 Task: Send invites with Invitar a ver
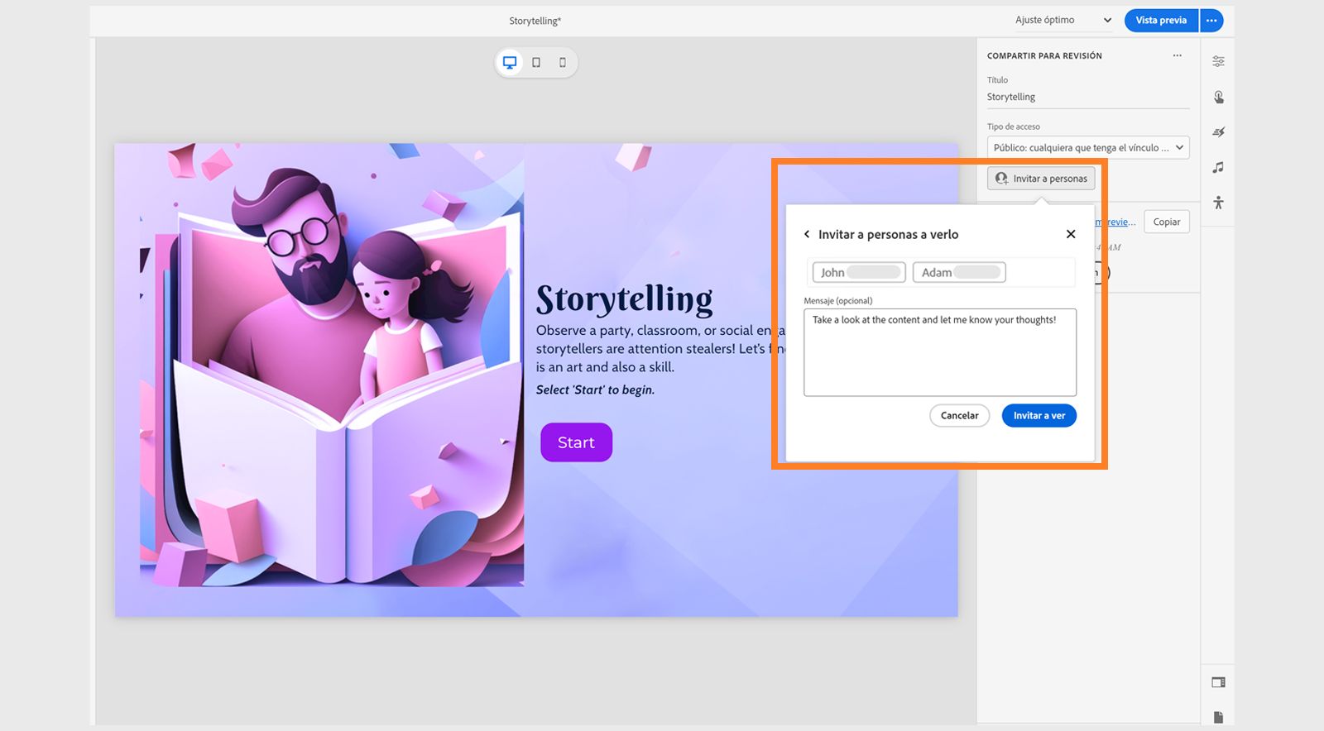[x=1039, y=415]
